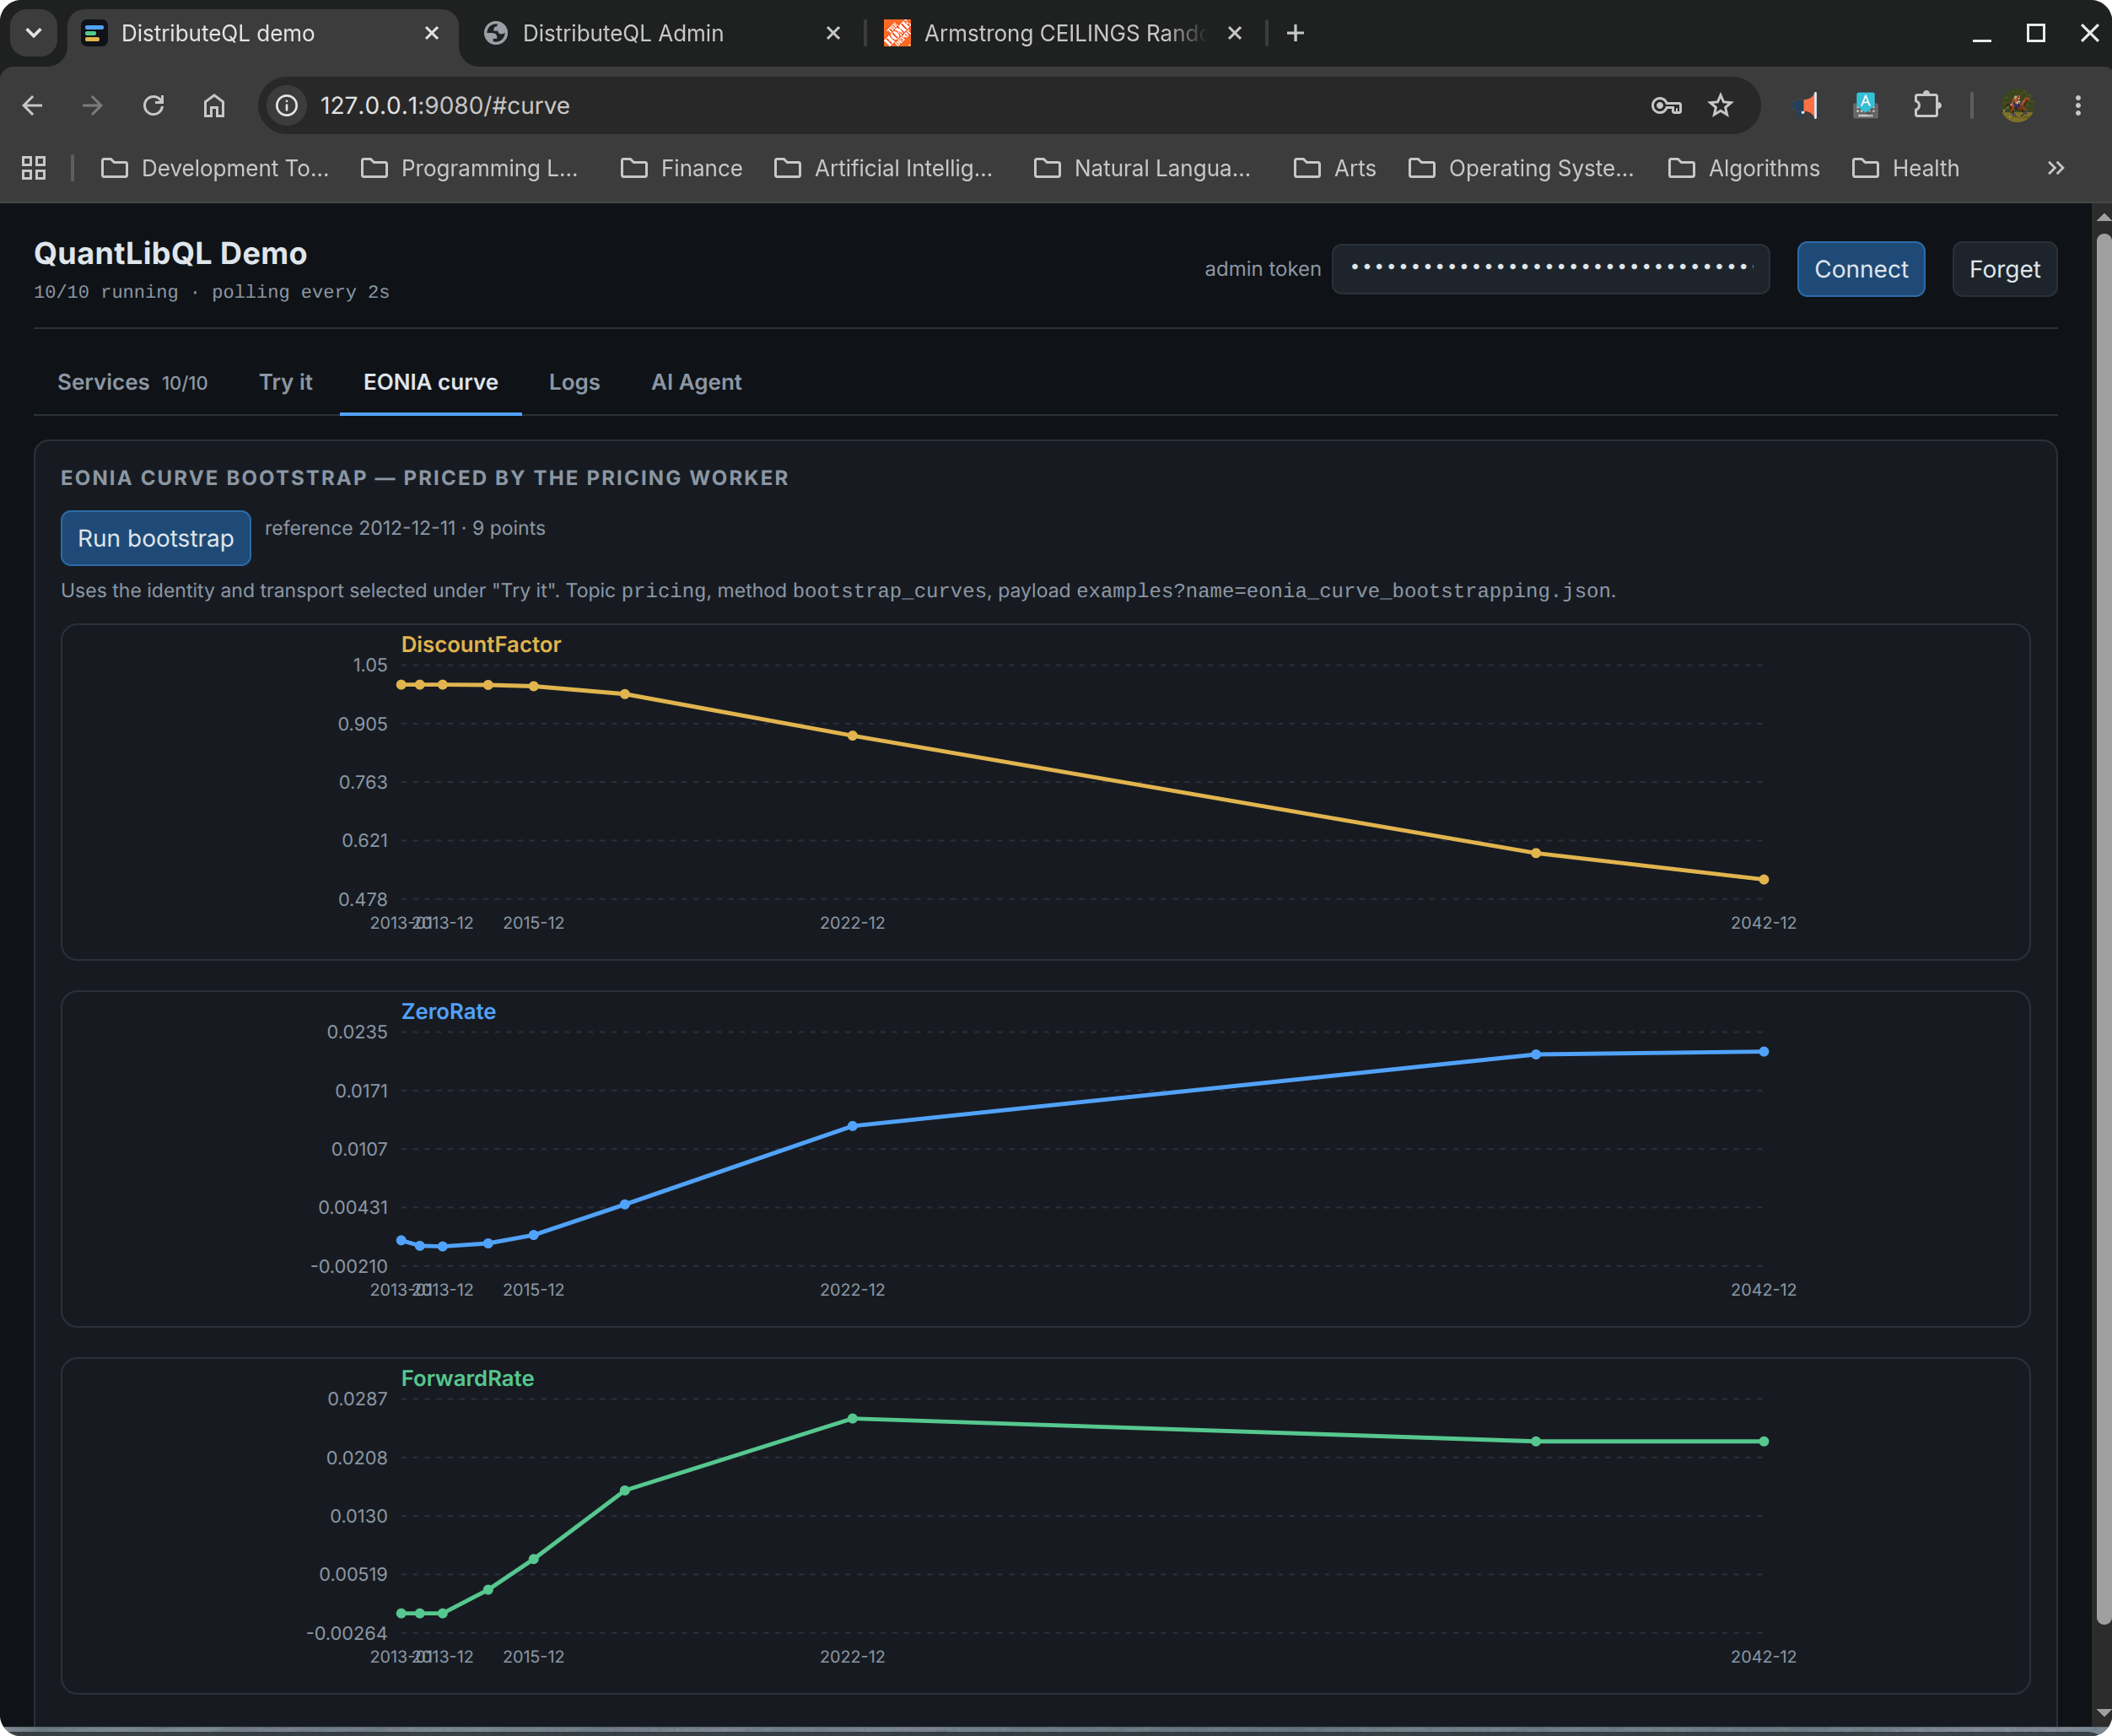Screen dimensions: 2112x1736
Task: Close the DistributeQL demo tab
Action: 432,33
